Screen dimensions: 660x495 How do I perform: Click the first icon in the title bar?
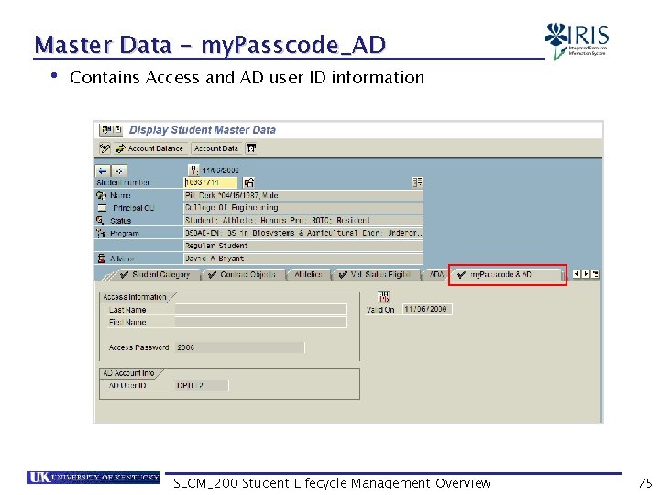click(x=106, y=129)
